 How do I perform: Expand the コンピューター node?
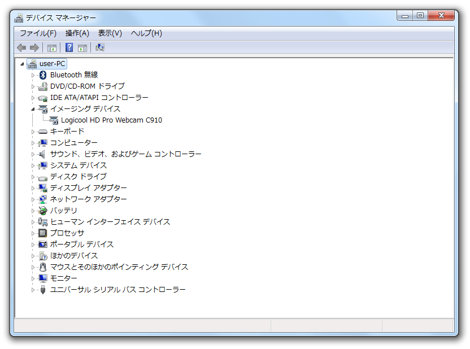33,143
